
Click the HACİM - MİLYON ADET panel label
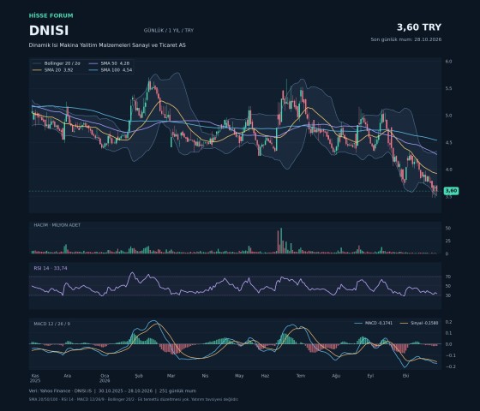(57, 225)
